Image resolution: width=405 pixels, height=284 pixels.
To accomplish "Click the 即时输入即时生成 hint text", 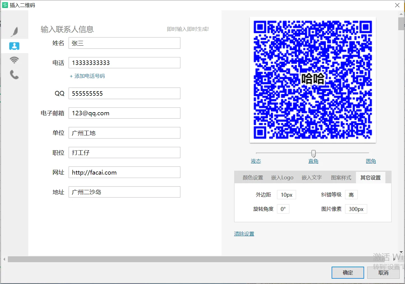I will [188, 29].
